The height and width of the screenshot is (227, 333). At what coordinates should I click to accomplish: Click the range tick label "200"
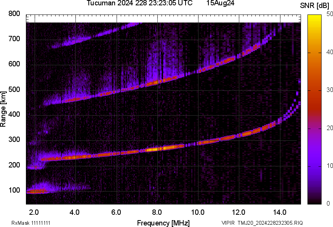click(x=14, y=165)
